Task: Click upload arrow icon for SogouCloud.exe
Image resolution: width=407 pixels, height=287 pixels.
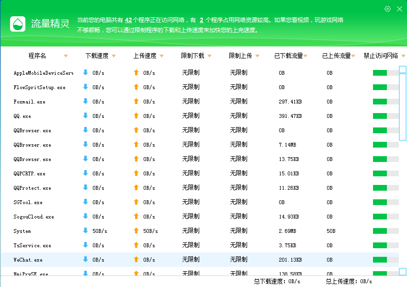Action: [x=136, y=217]
